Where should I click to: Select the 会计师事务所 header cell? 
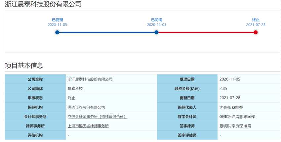point(35,117)
